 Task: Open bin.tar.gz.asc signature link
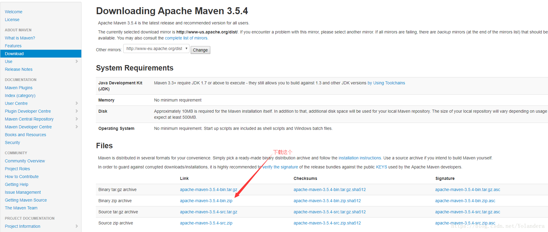(x=468, y=190)
